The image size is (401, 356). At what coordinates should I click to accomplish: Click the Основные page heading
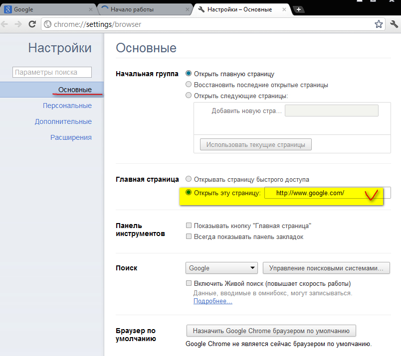[x=146, y=48]
